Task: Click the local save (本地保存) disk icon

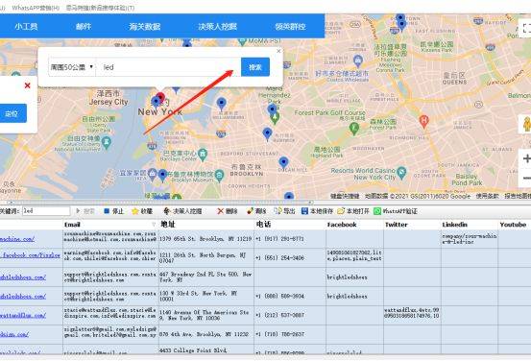Action: [304, 211]
